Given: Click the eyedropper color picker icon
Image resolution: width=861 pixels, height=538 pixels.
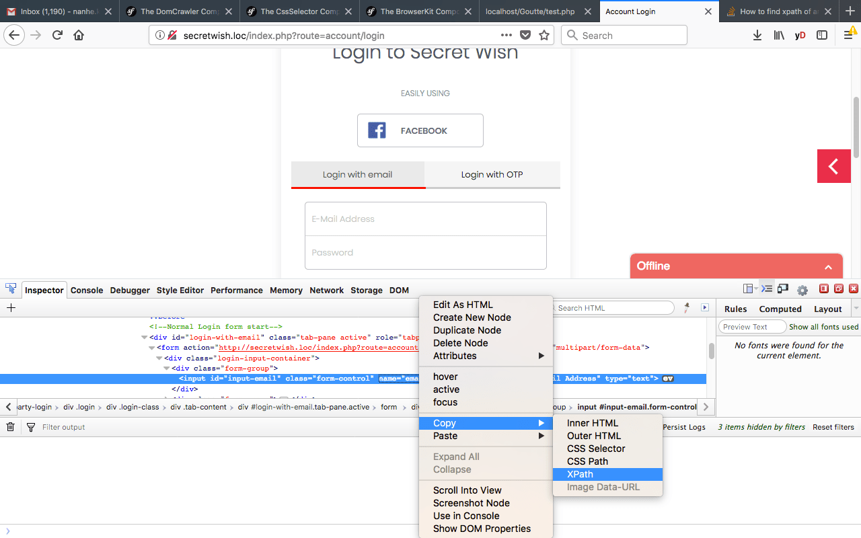Looking at the screenshot, I should [687, 307].
